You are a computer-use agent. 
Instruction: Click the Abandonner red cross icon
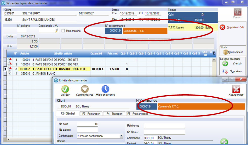point(236,89)
